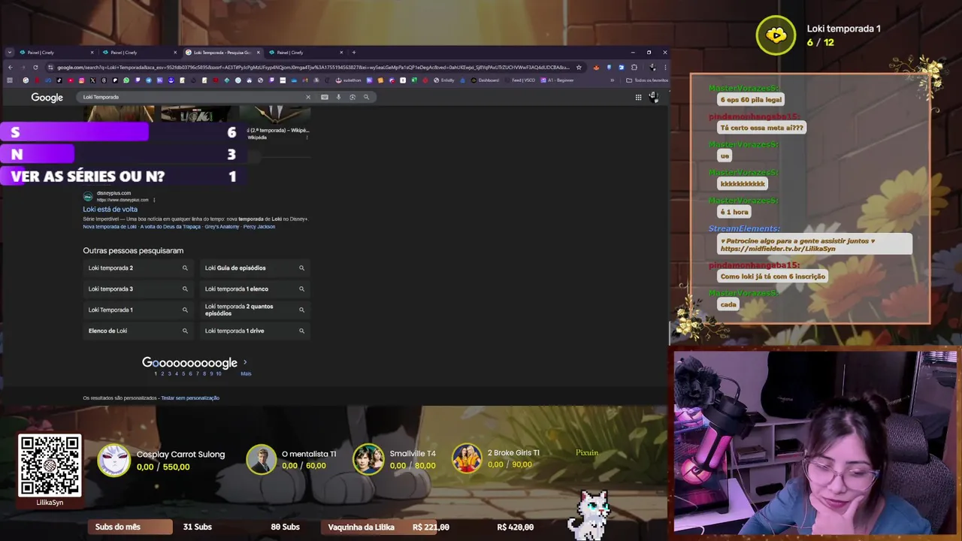Screen dimensions: 962x541
Task: Select related search Loki Temporada 1
Action: pyautogui.click(x=138, y=310)
